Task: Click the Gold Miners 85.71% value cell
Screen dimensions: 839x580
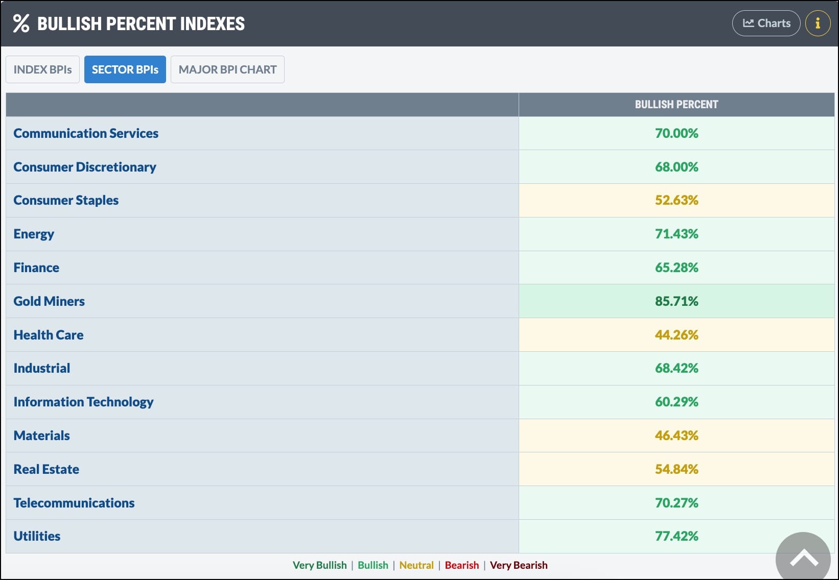Action: [x=676, y=301]
